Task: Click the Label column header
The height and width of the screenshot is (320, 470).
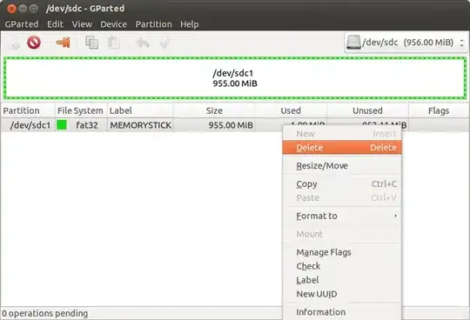Action: point(140,110)
